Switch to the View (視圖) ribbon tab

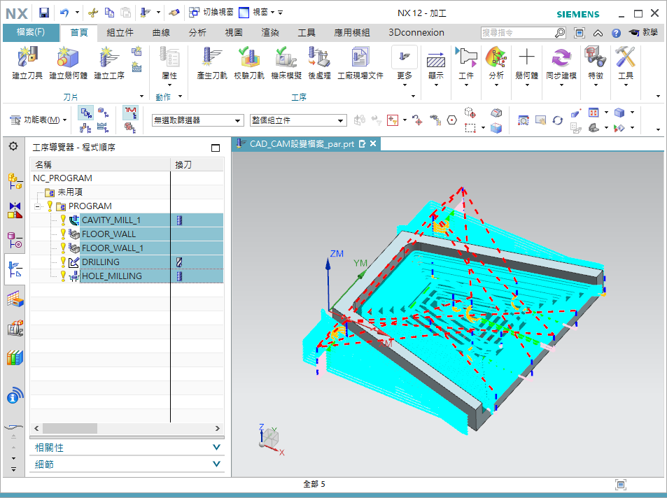234,33
